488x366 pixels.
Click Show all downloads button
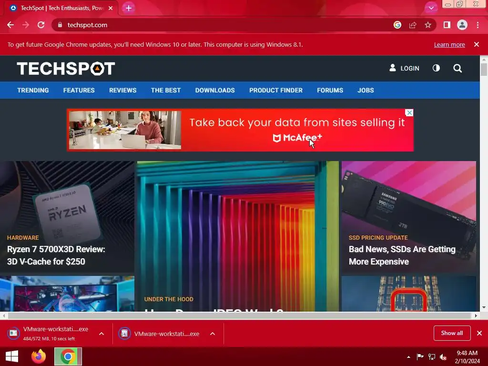point(452,333)
